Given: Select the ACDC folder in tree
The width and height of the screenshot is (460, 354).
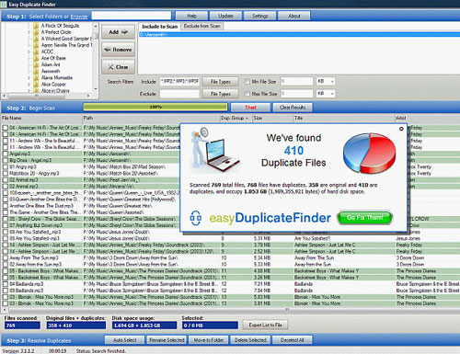Looking at the screenshot, I should (47, 51).
